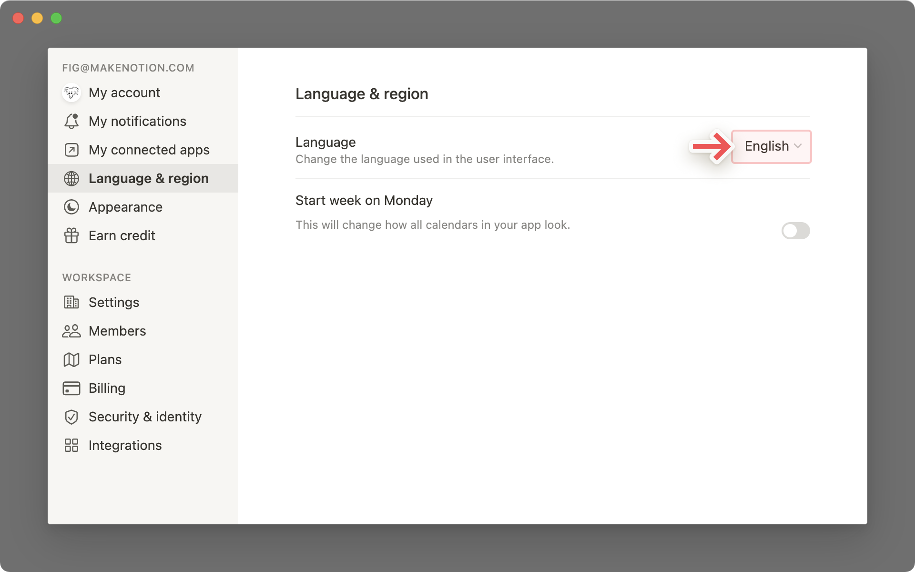
Task: Click the Settings grid icon
Action: click(x=71, y=302)
